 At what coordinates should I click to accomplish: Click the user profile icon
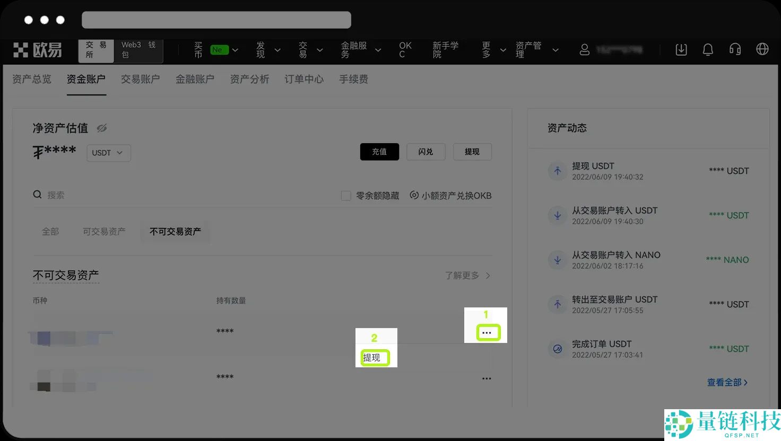click(585, 49)
